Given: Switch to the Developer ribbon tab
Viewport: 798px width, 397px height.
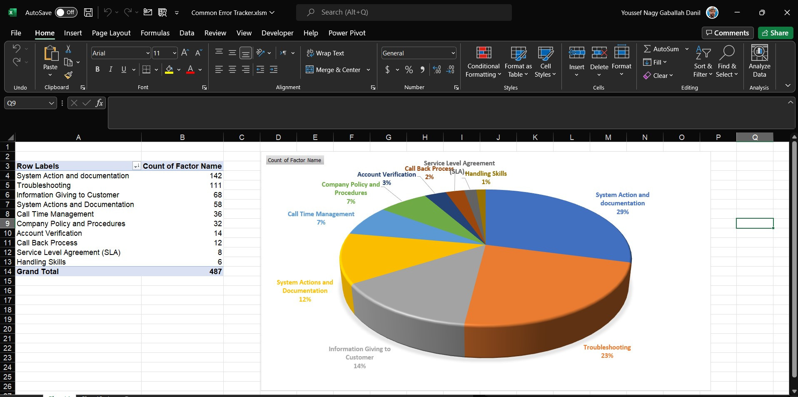Looking at the screenshot, I should click(x=277, y=33).
